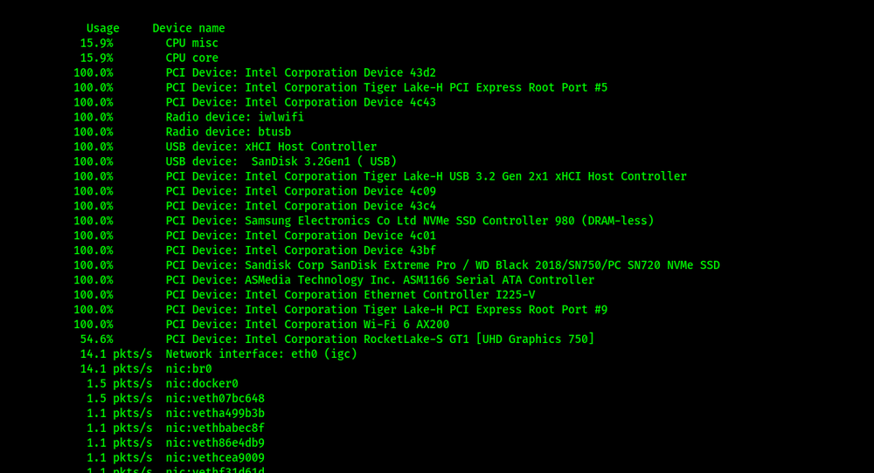The image size is (874, 473).
Task: Select USB device xHCI Host Controller
Action: pos(225,147)
